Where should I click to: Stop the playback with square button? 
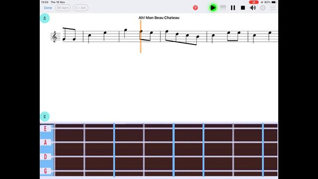pos(243,8)
